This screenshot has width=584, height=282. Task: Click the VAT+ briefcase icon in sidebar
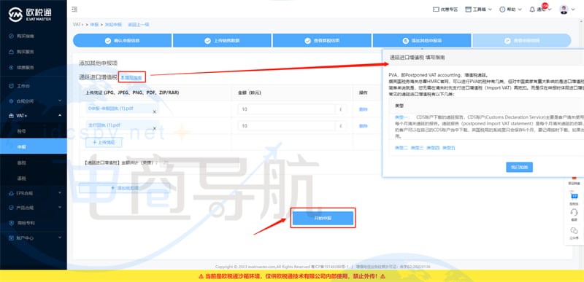pos(11,116)
